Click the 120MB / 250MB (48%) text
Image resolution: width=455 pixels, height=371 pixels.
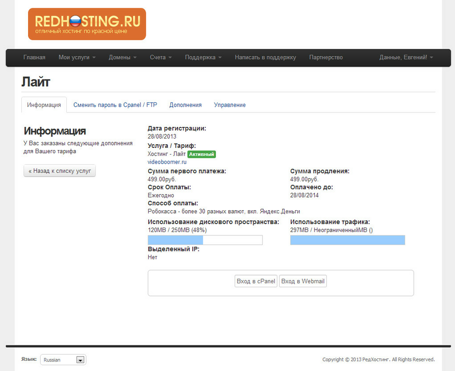tap(177, 230)
